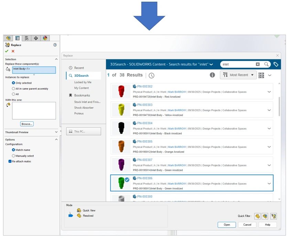The height and width of the screenshot is (238, 289).
Task: Open the Bookmarks section
Action: click(x=82, y=95)
